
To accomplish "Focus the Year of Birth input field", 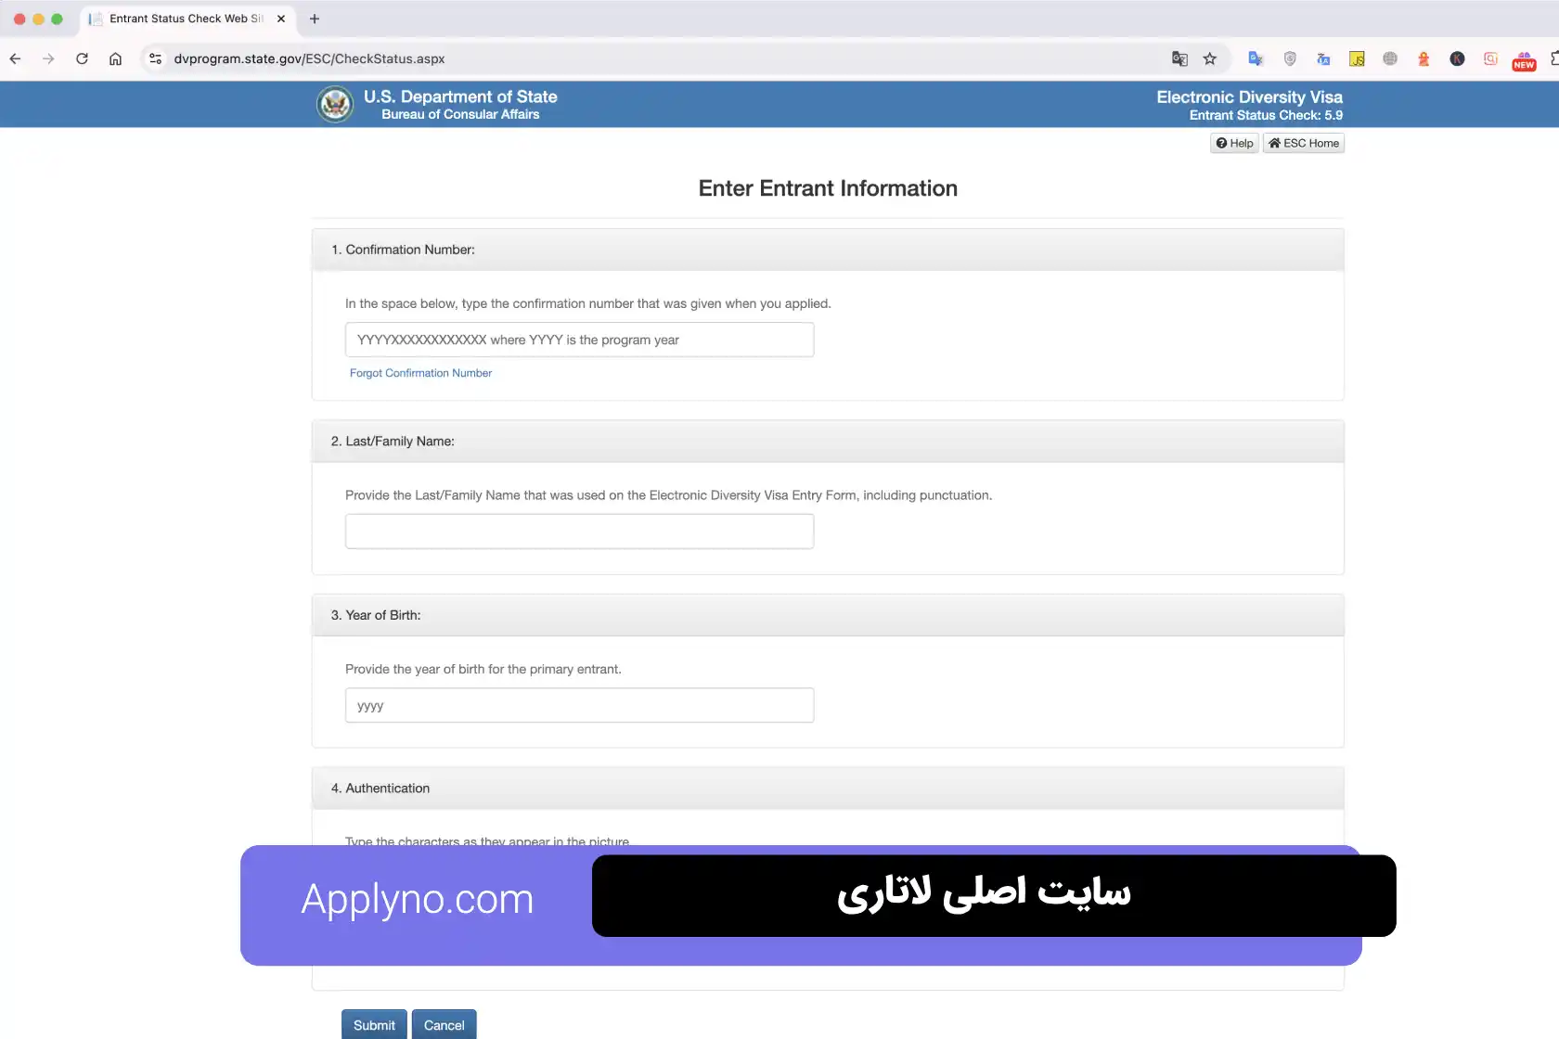I will (x=579, y=705).
